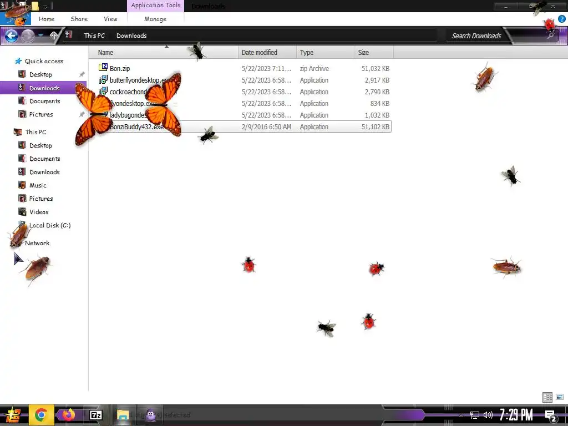The width and height of the screenshot is (568, 426).
Task: Select the Downloads breadcrumb in address bar
Action: [131, 35]
